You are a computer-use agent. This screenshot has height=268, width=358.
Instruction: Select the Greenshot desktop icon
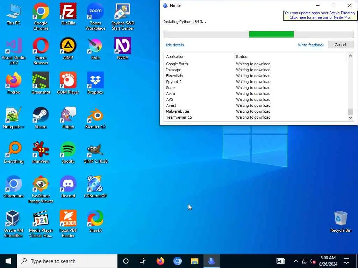point(41,83)
